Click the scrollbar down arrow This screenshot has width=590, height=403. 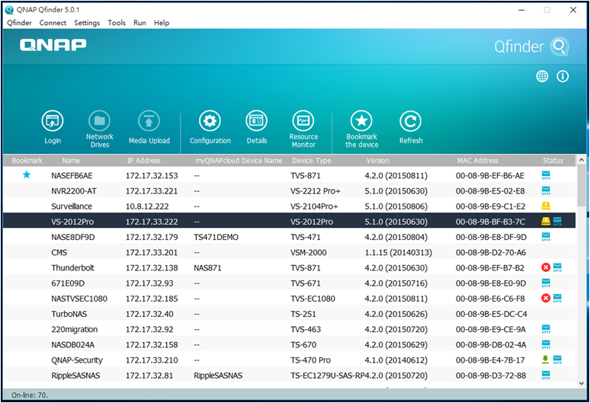(x=582, y=382)
